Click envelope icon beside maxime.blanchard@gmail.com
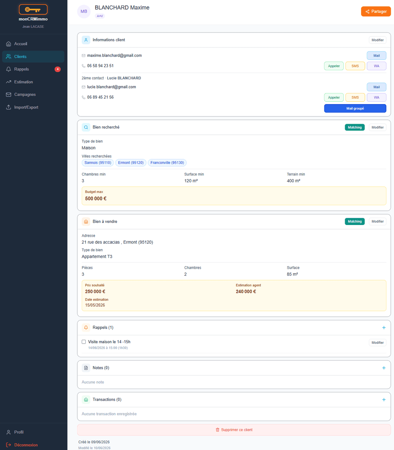 point(84,56)
